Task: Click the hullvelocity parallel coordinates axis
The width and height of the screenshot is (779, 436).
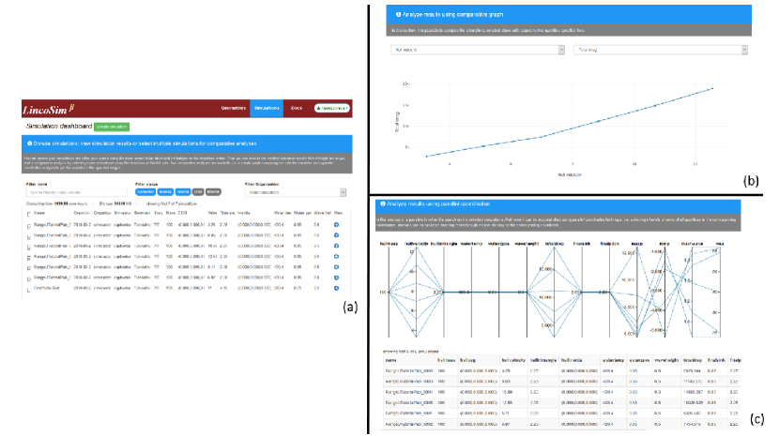Action: (x=417, y=292)
